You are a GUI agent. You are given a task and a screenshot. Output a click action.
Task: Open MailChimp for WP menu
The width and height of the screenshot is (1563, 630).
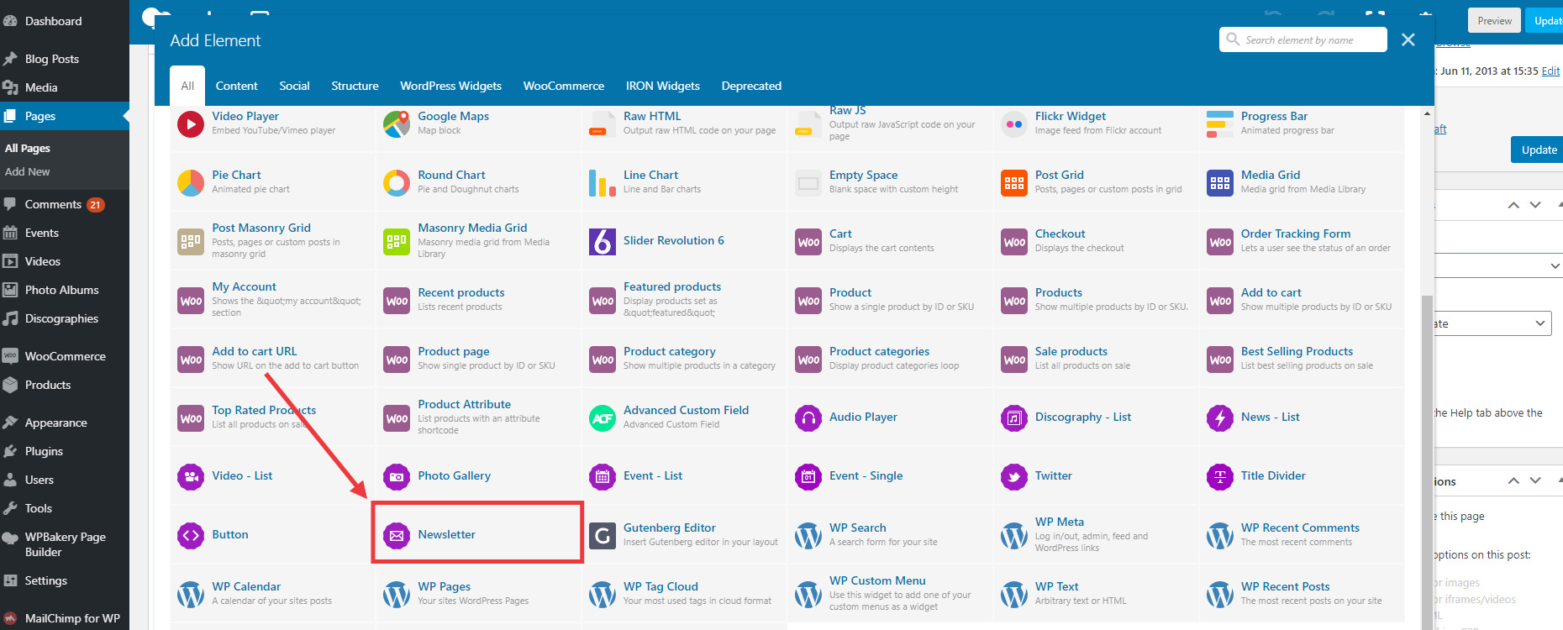(x=72, y=618)
